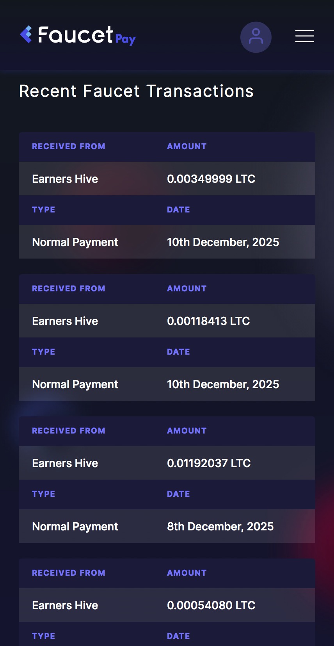Click the 8th December, 2025 date
The height and width of the screenshot is (646, 334).
click(x=220, y=526)
